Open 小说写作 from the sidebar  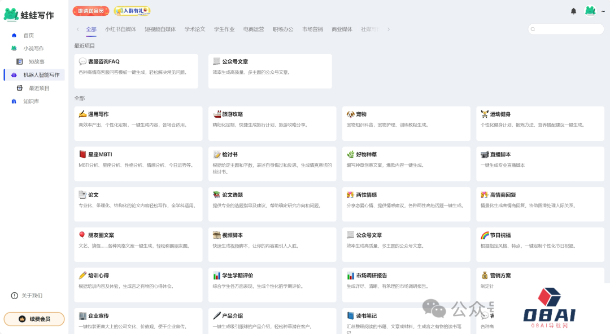click(x=14, y=48)
